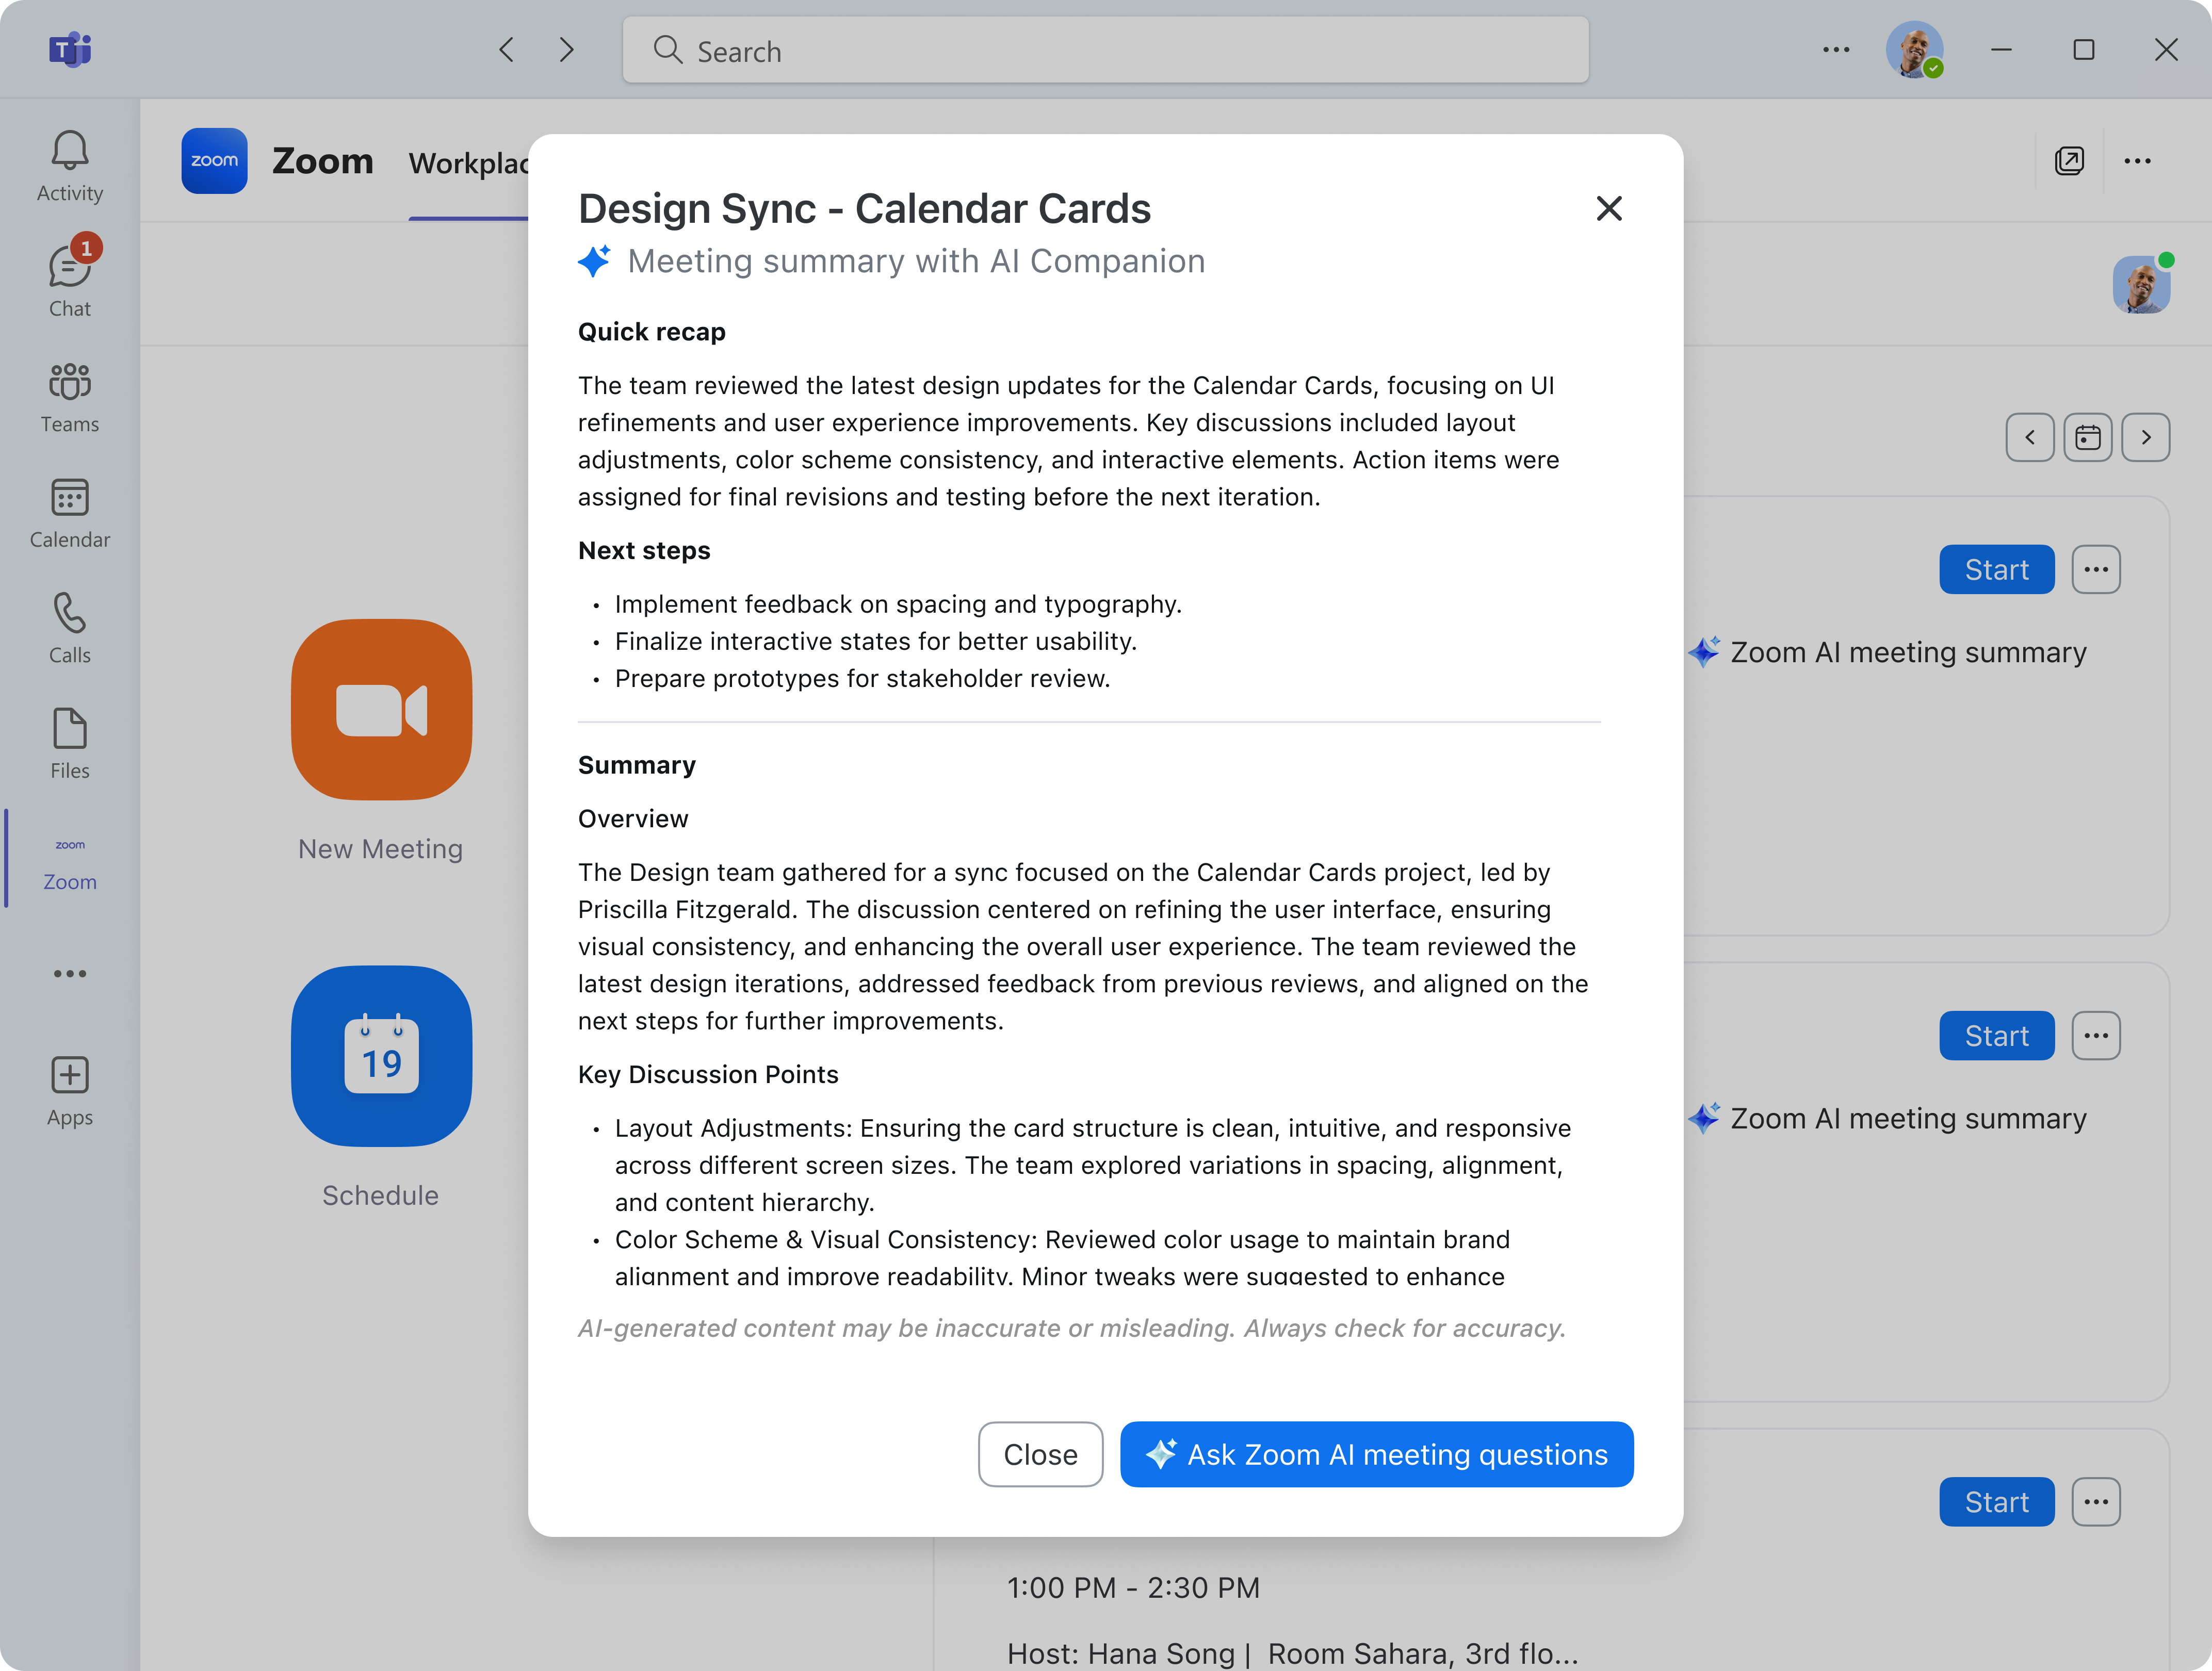This screenshot has width=2212, height=1671.
Task: Click the Close button in dialog
Action: tap(1040, 1454)
